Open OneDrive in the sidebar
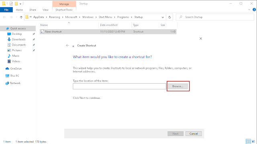Screen dimensions: 257x144 pyautogui.click(x=16, y=68)
